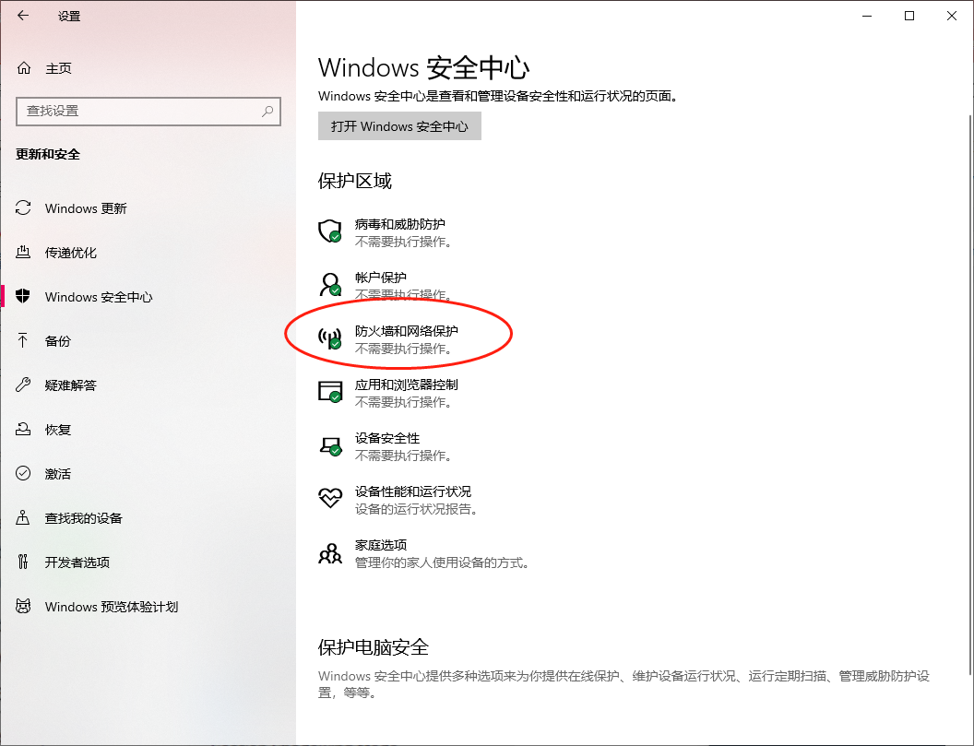Focus the 查找设置 search field

click(138, 112)
